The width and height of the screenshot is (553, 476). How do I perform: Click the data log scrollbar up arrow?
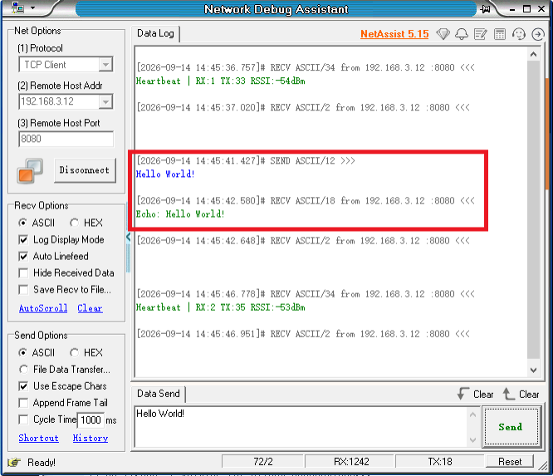pos(533,54)
